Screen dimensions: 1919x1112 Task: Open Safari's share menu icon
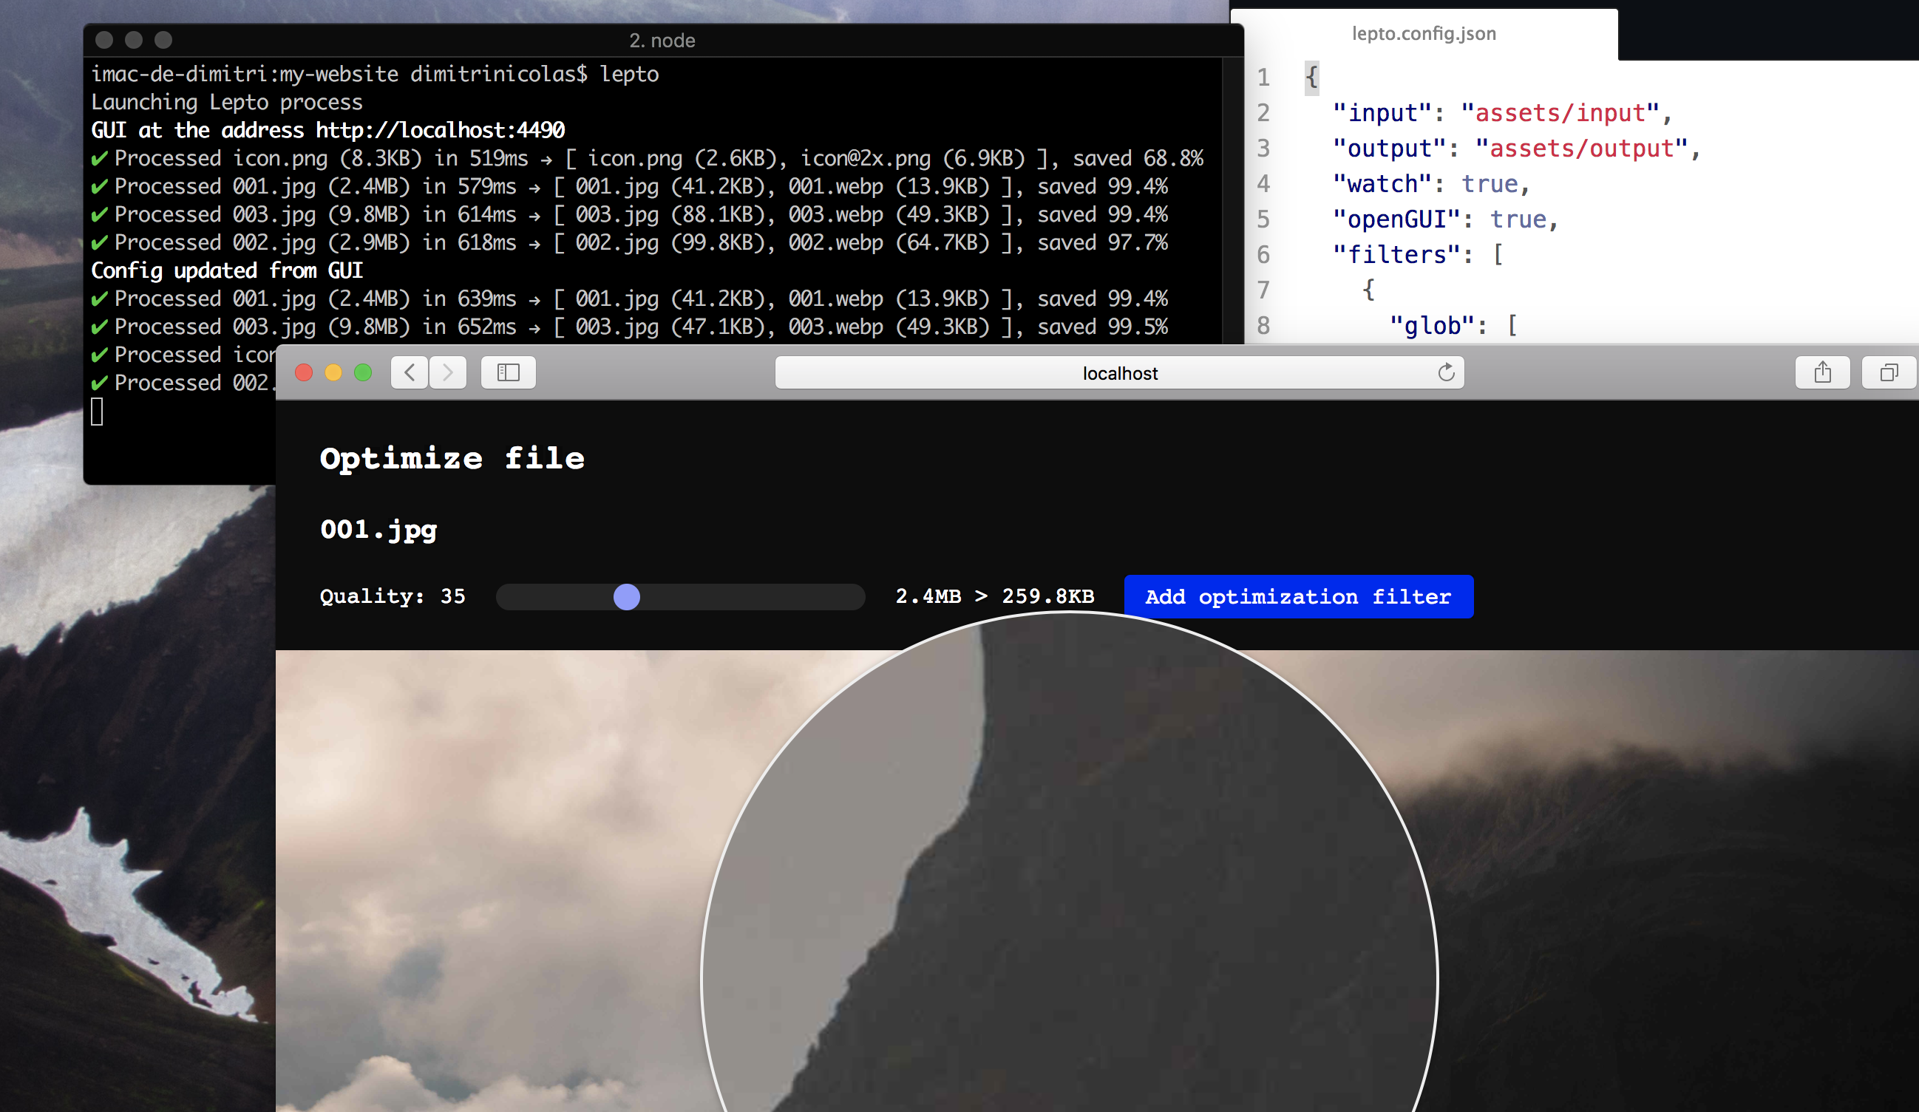pyautogui.click(x=1821, y=372)
